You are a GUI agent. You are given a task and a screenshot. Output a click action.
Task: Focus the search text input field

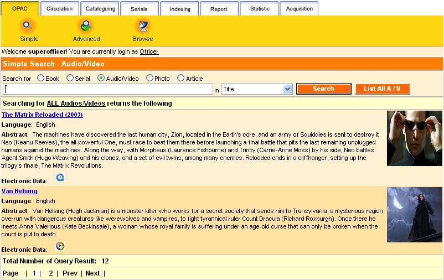(x=108, y=89)
